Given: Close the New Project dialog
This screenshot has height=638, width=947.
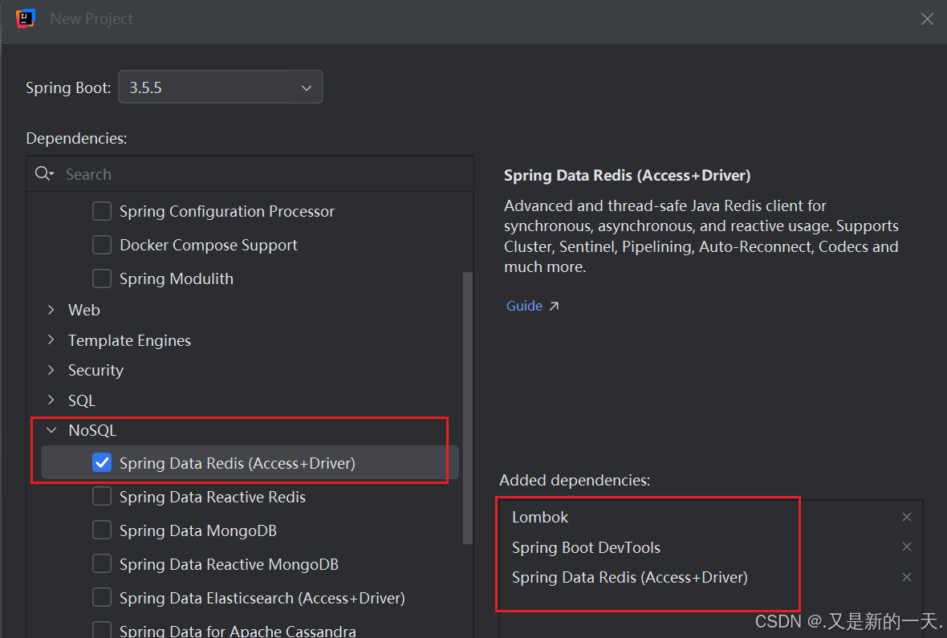Looking at the screenshot, I should [x=927, y=19].
